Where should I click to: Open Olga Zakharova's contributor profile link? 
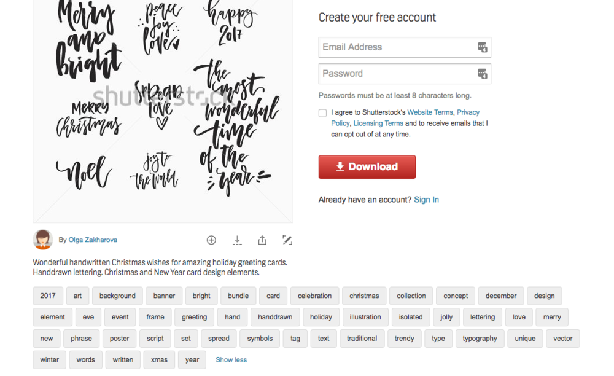93,240
